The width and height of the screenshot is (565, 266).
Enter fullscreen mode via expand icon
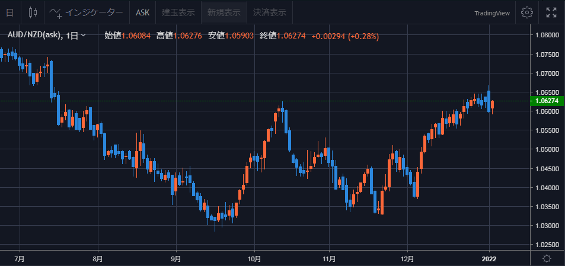pos(551,12)
